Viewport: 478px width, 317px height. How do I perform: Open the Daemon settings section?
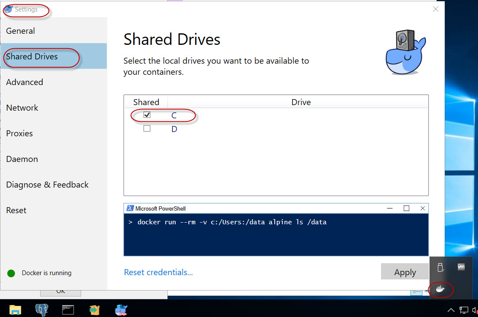click(22, 159)
